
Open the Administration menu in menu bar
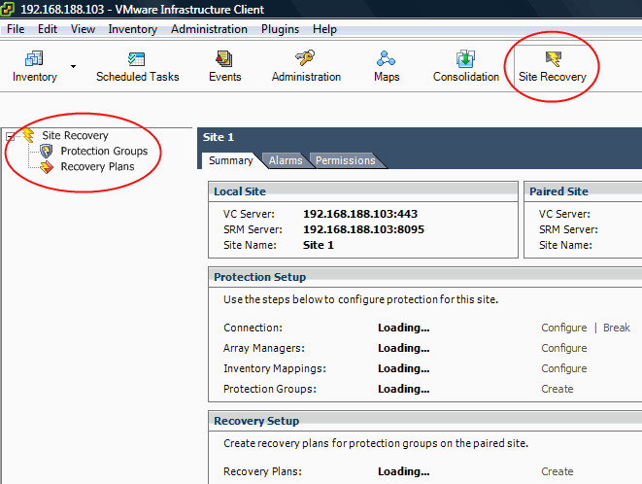(x=209, y=29)
